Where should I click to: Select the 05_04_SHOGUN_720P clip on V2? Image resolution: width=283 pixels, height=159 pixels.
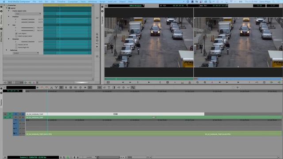click(115, 114)
